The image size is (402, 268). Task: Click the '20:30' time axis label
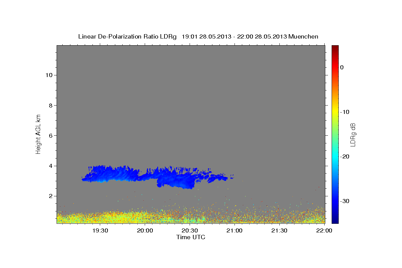[190, 230]
